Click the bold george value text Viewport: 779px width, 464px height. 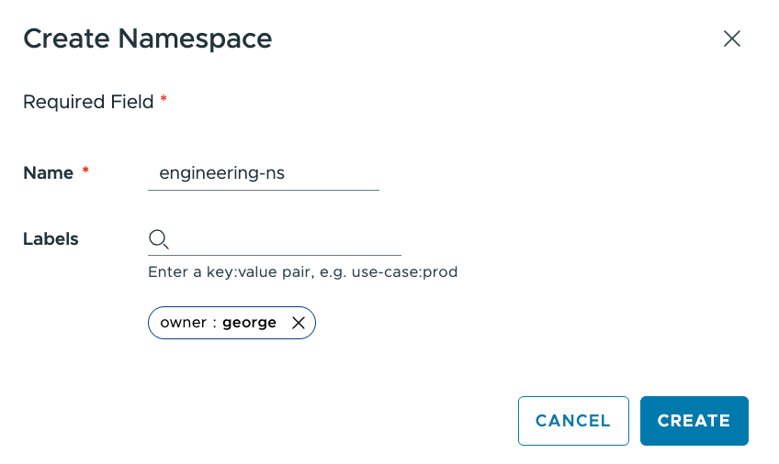point(249,323)
